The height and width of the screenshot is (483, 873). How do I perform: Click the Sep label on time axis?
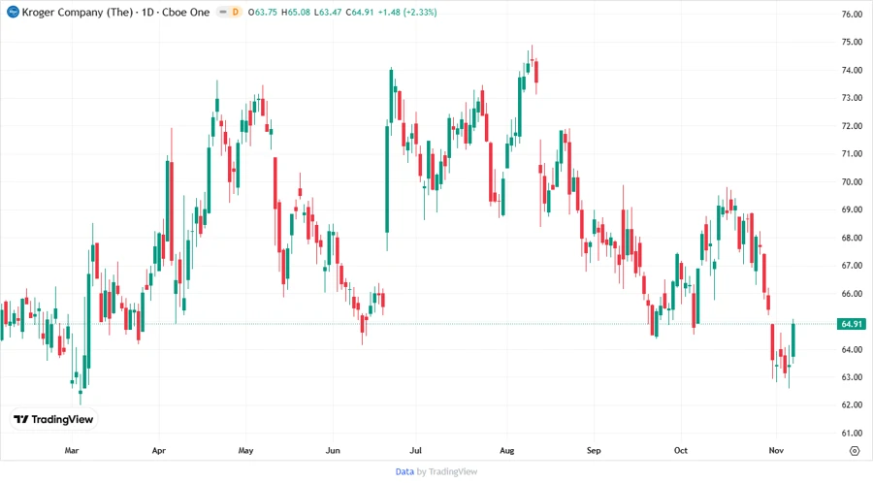pyautogui.click(x=594, y=450)
